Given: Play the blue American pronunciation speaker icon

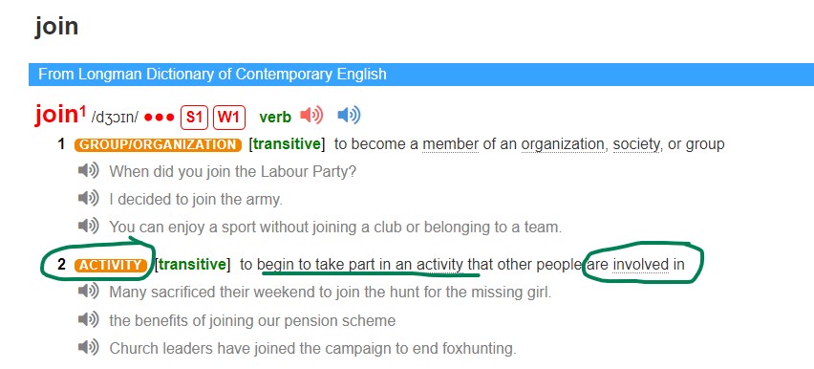Looking at the screenshot, I should (349, 116).
